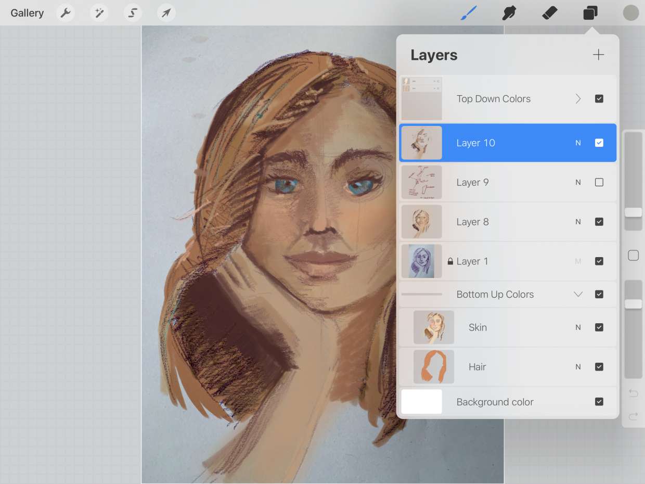Open the active color swatch
The image size is (645, 484).
tap(631, 13)
